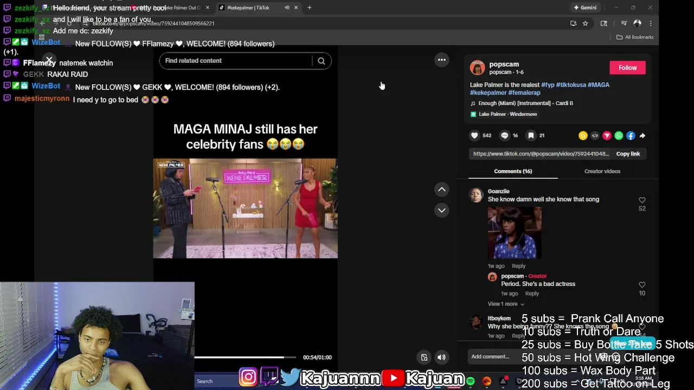Click the popscam username heading
694x390 pixels.
504,64
